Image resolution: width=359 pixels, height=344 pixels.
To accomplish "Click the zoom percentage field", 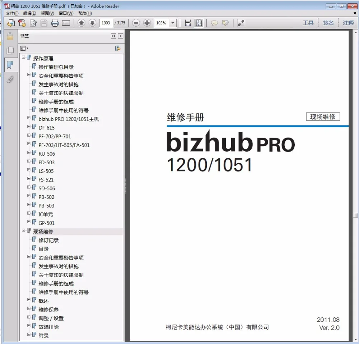I will coord(162,23).
